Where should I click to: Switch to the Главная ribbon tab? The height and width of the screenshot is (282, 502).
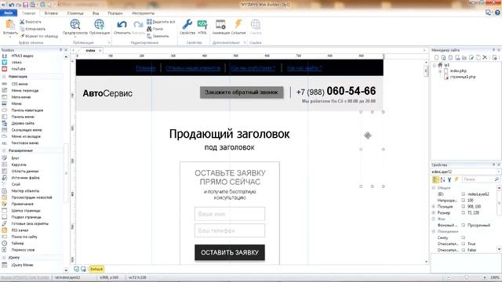point(29,13)
